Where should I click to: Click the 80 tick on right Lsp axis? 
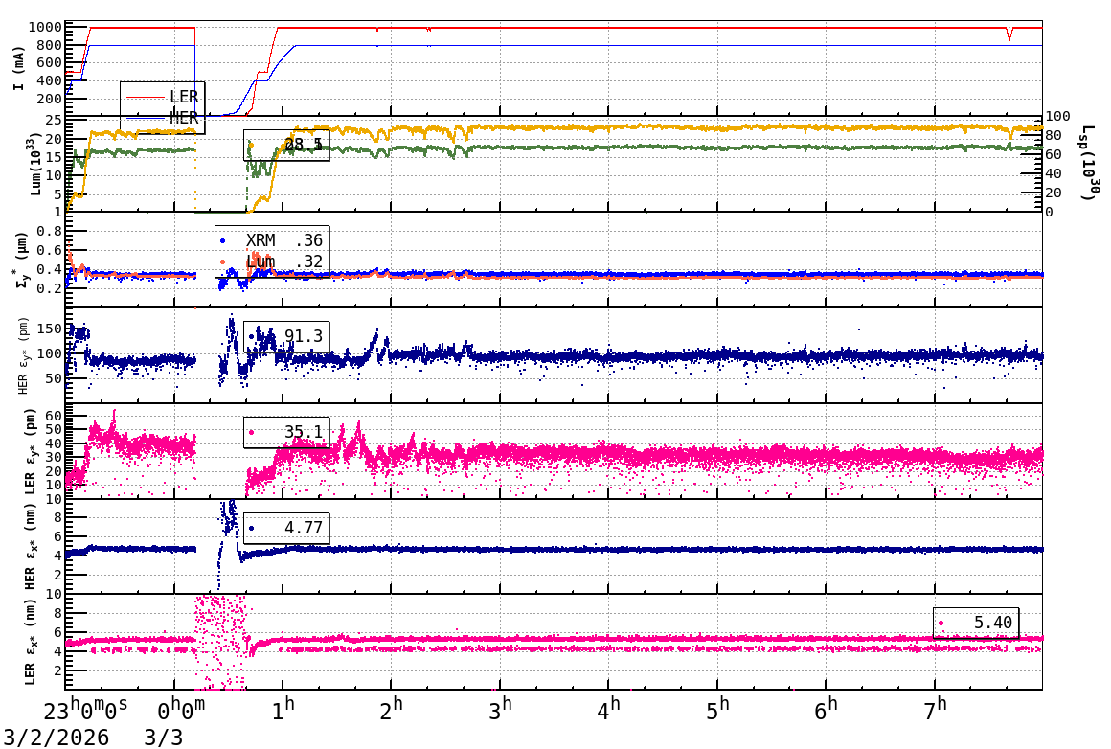pyautogui.click(x=1054, y=135)
